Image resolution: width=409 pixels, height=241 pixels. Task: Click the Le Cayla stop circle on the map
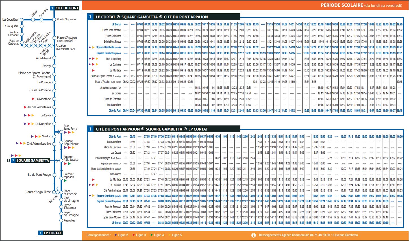(54, 116)
